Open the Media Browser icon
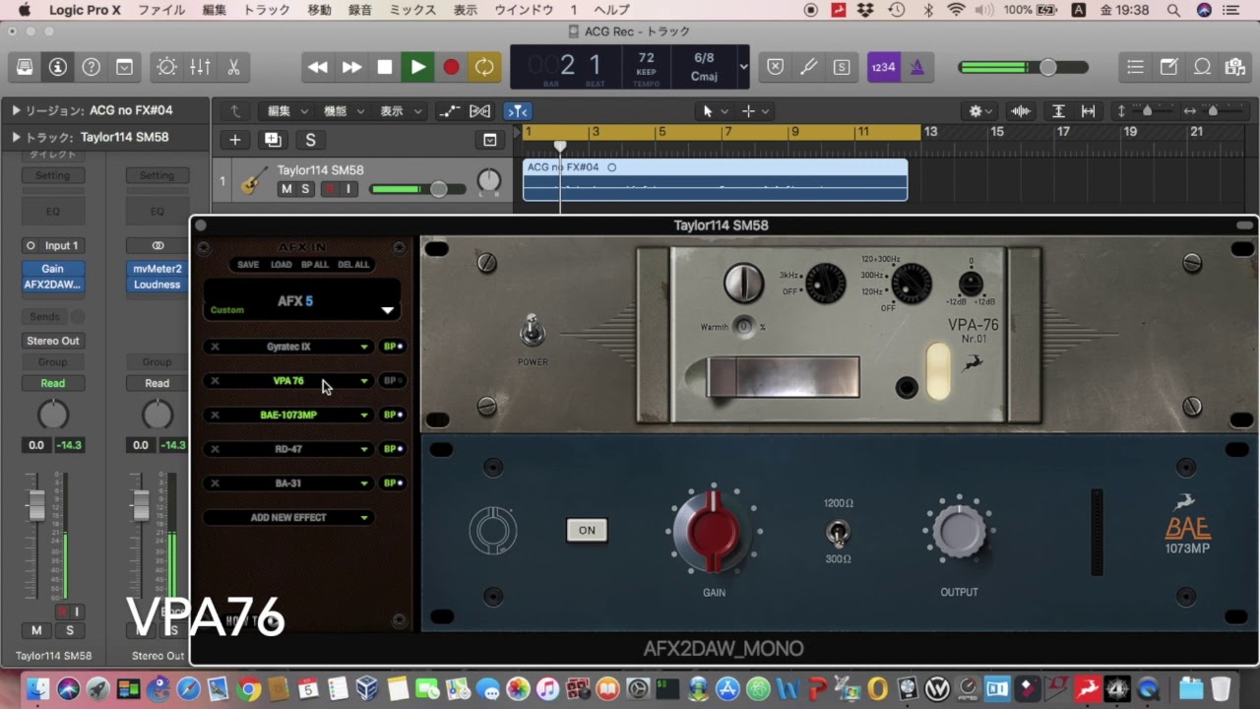Screen dimensions: 1260x709 pyautogui.click(x=1234, y=67)
